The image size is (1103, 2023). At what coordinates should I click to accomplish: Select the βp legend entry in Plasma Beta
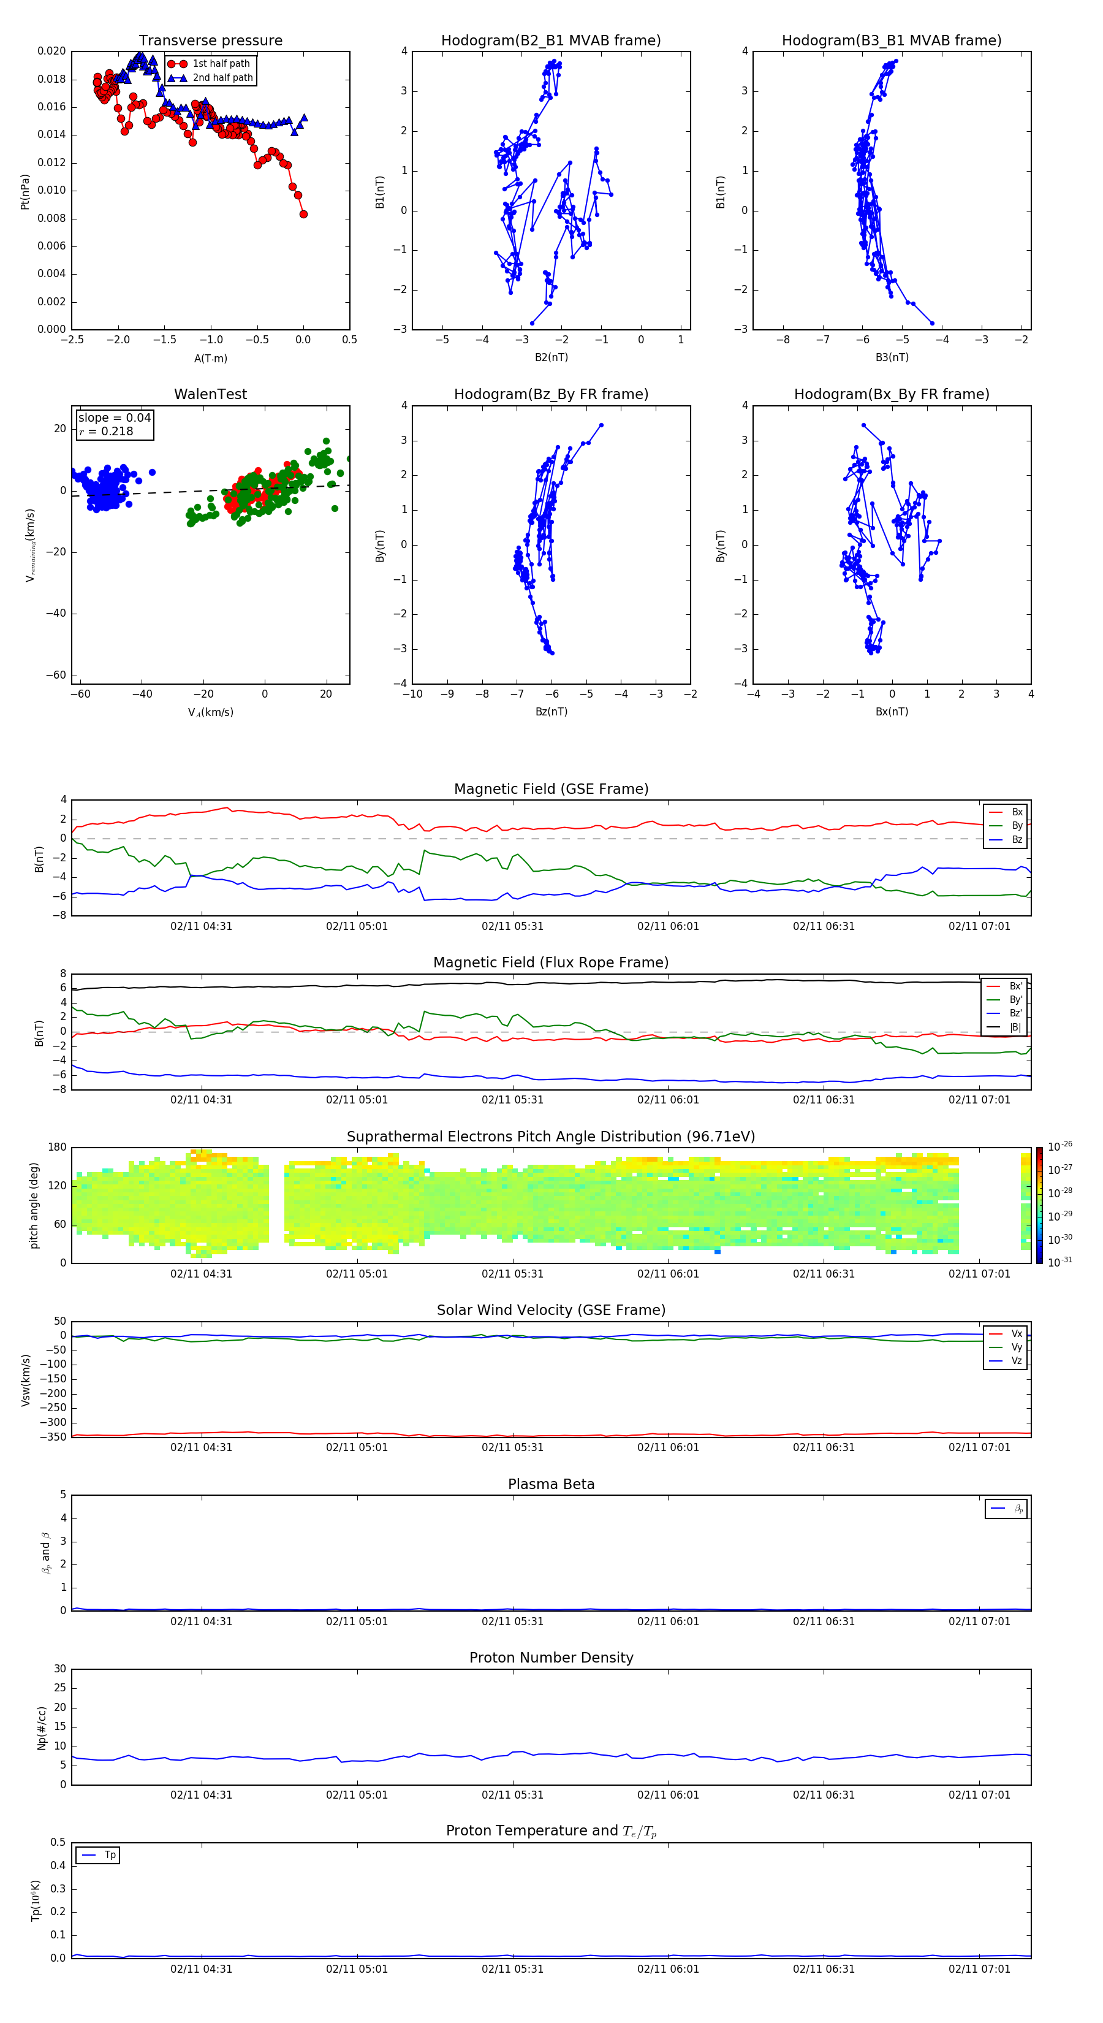pyautogui.click(x=1007, y=1509)
